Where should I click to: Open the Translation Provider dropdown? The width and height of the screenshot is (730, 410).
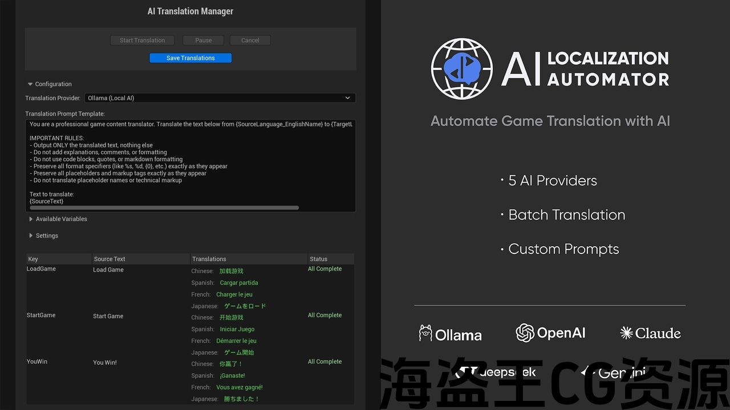pos(220,98)
